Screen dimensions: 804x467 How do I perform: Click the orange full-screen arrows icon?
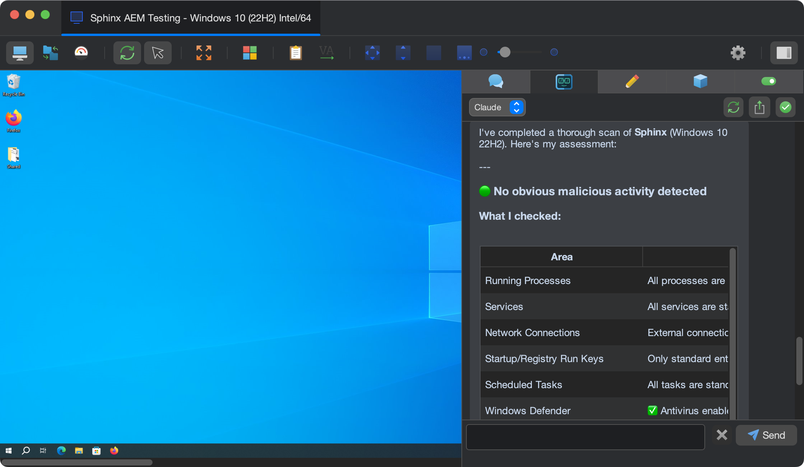pos(203,53)
